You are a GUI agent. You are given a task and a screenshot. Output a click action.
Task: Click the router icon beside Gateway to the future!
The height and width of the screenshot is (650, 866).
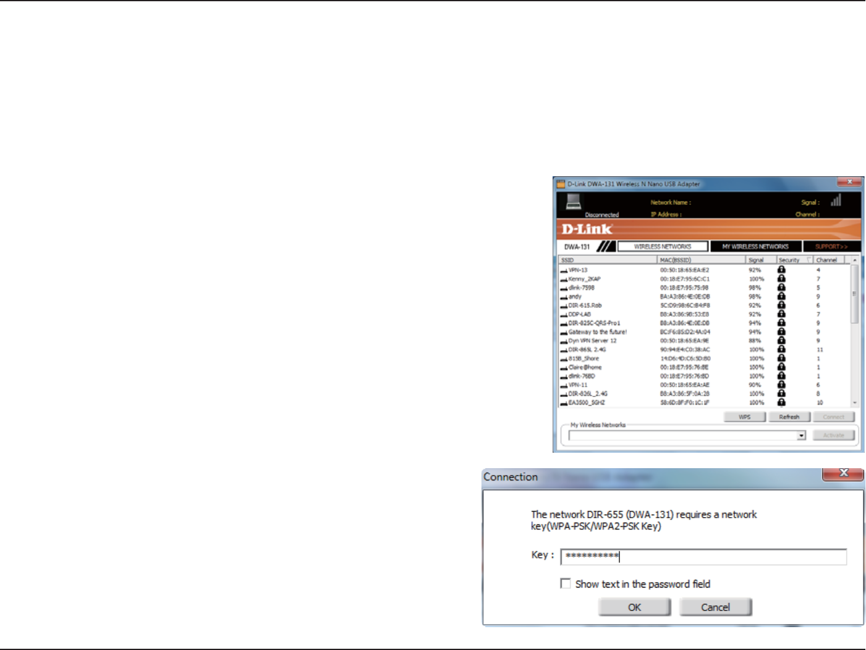pyautogui.click(x=564, y=333)
